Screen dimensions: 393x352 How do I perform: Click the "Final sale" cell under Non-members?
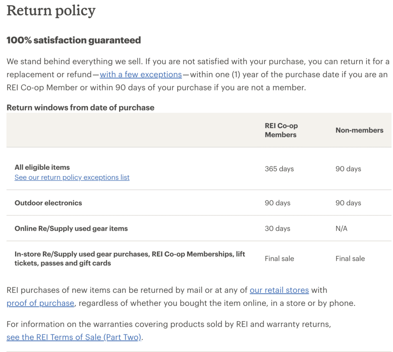(x=350, y=258)
